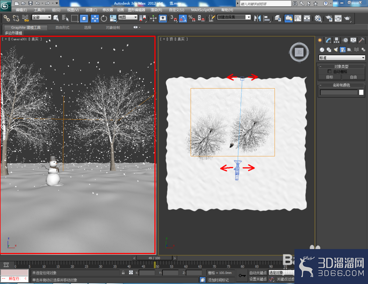The height and width of the screenshot is (284, 368).
Task: Open Render Setup icon
Action: tap(329, 18)
